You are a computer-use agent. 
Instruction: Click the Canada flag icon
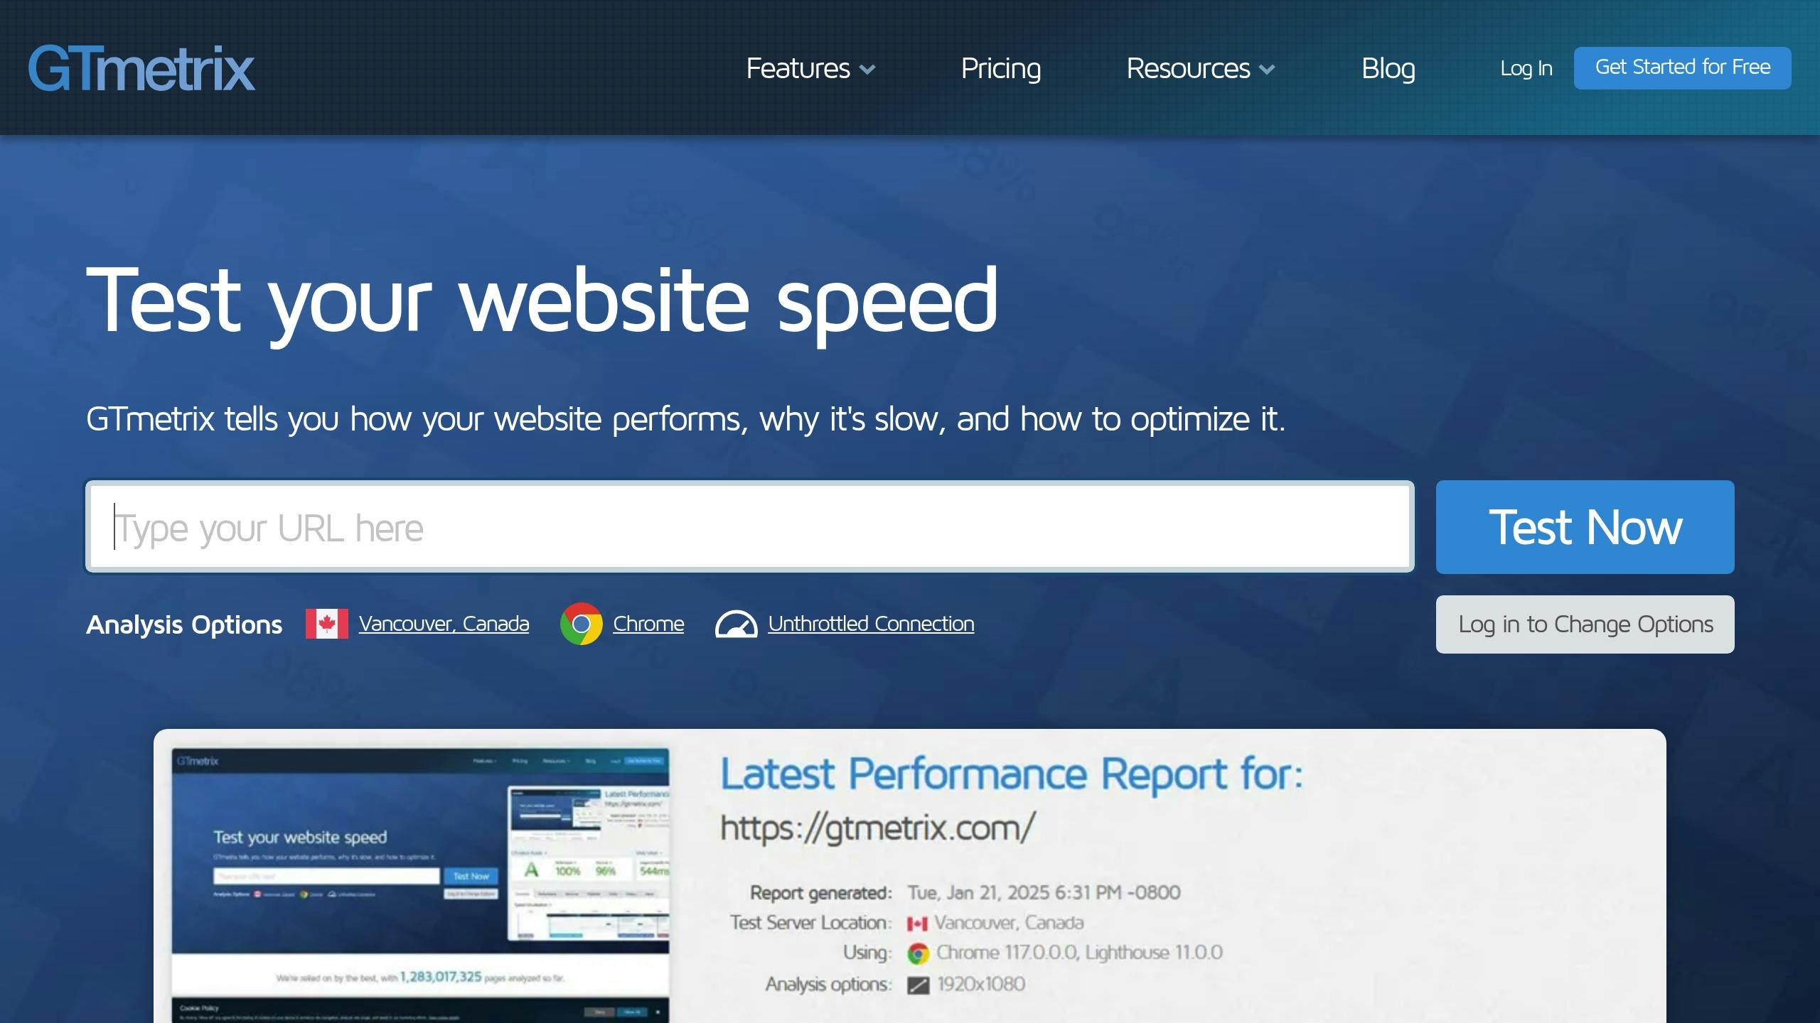(x=326, y=624)
